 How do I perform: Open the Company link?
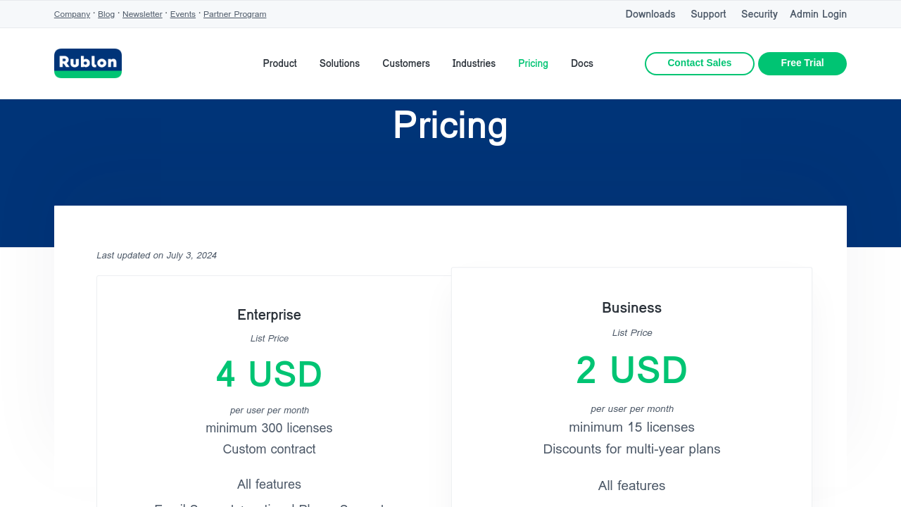tap(72, 14)
